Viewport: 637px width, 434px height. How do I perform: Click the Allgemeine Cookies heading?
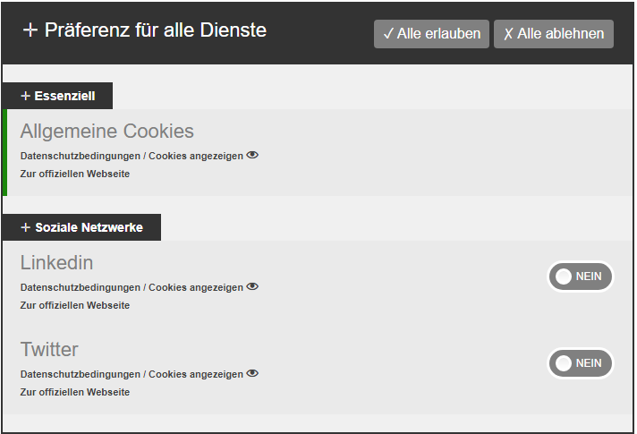107,132
